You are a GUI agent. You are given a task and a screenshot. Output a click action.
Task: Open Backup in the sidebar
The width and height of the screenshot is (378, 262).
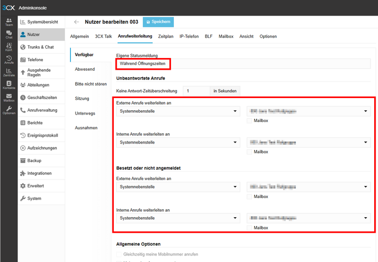tap(41, 161)
